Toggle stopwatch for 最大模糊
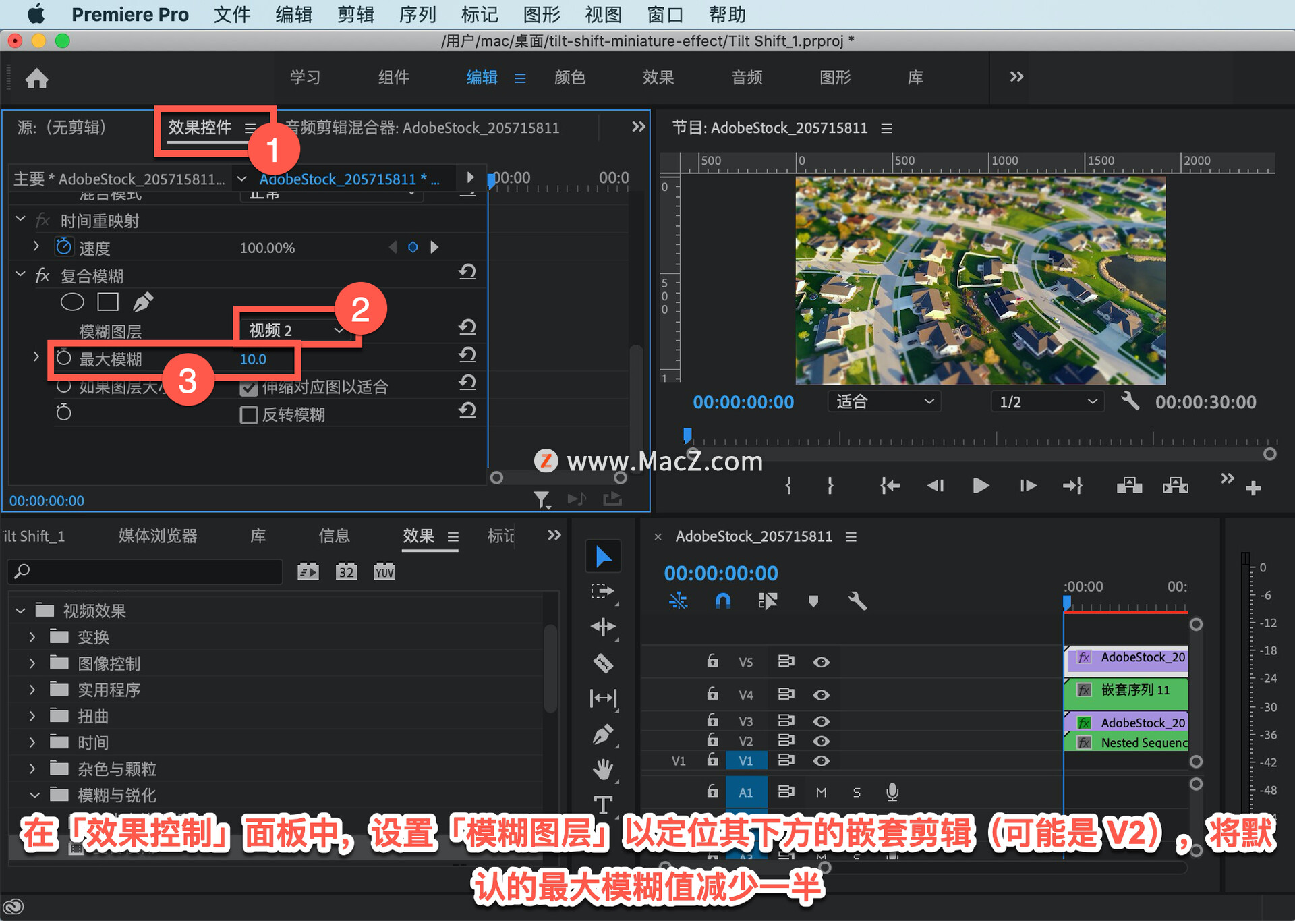Screen dimensions: 1295x921 click(63, 358)
